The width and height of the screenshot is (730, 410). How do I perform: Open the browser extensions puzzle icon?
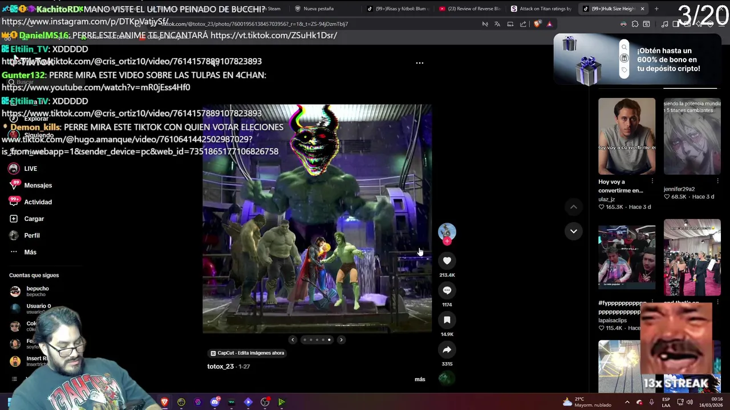635,24
